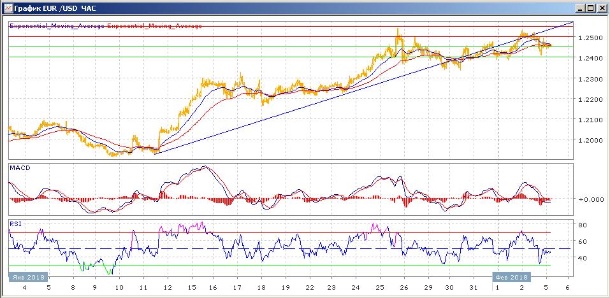610x298 pixels.
Task: Close the EUR/USD chart window
Action: (601, 8)
